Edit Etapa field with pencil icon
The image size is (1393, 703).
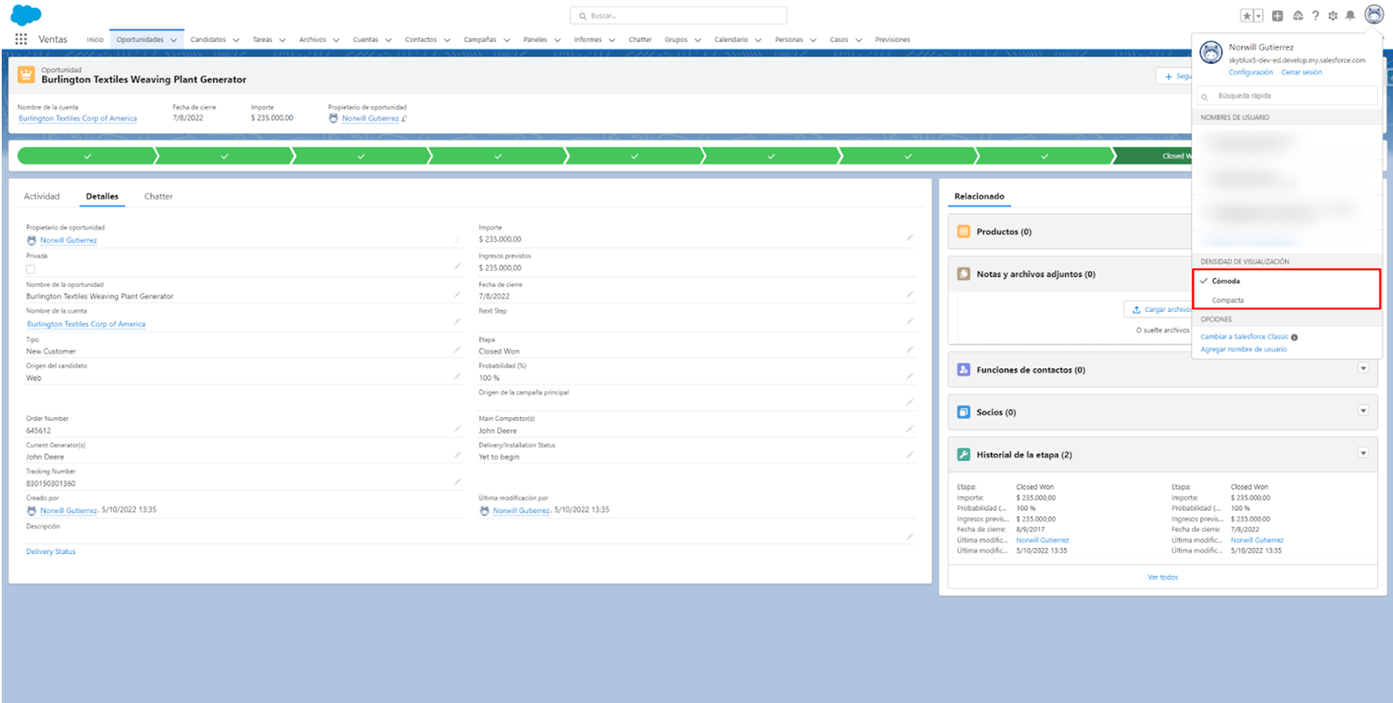click(910, 350)
